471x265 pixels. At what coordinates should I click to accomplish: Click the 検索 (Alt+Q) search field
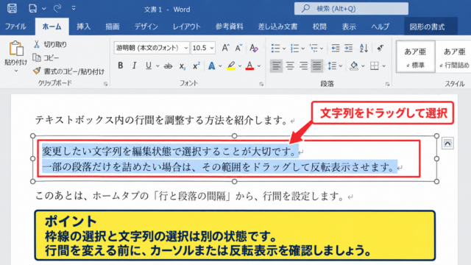click(x=351, y=9)
